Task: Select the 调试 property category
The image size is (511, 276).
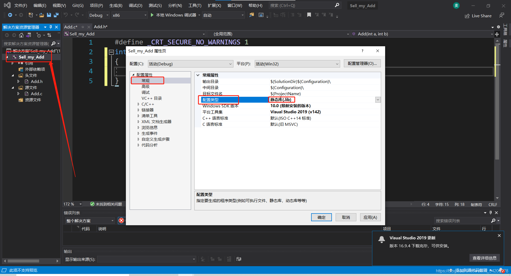Action: coord(146,93)
